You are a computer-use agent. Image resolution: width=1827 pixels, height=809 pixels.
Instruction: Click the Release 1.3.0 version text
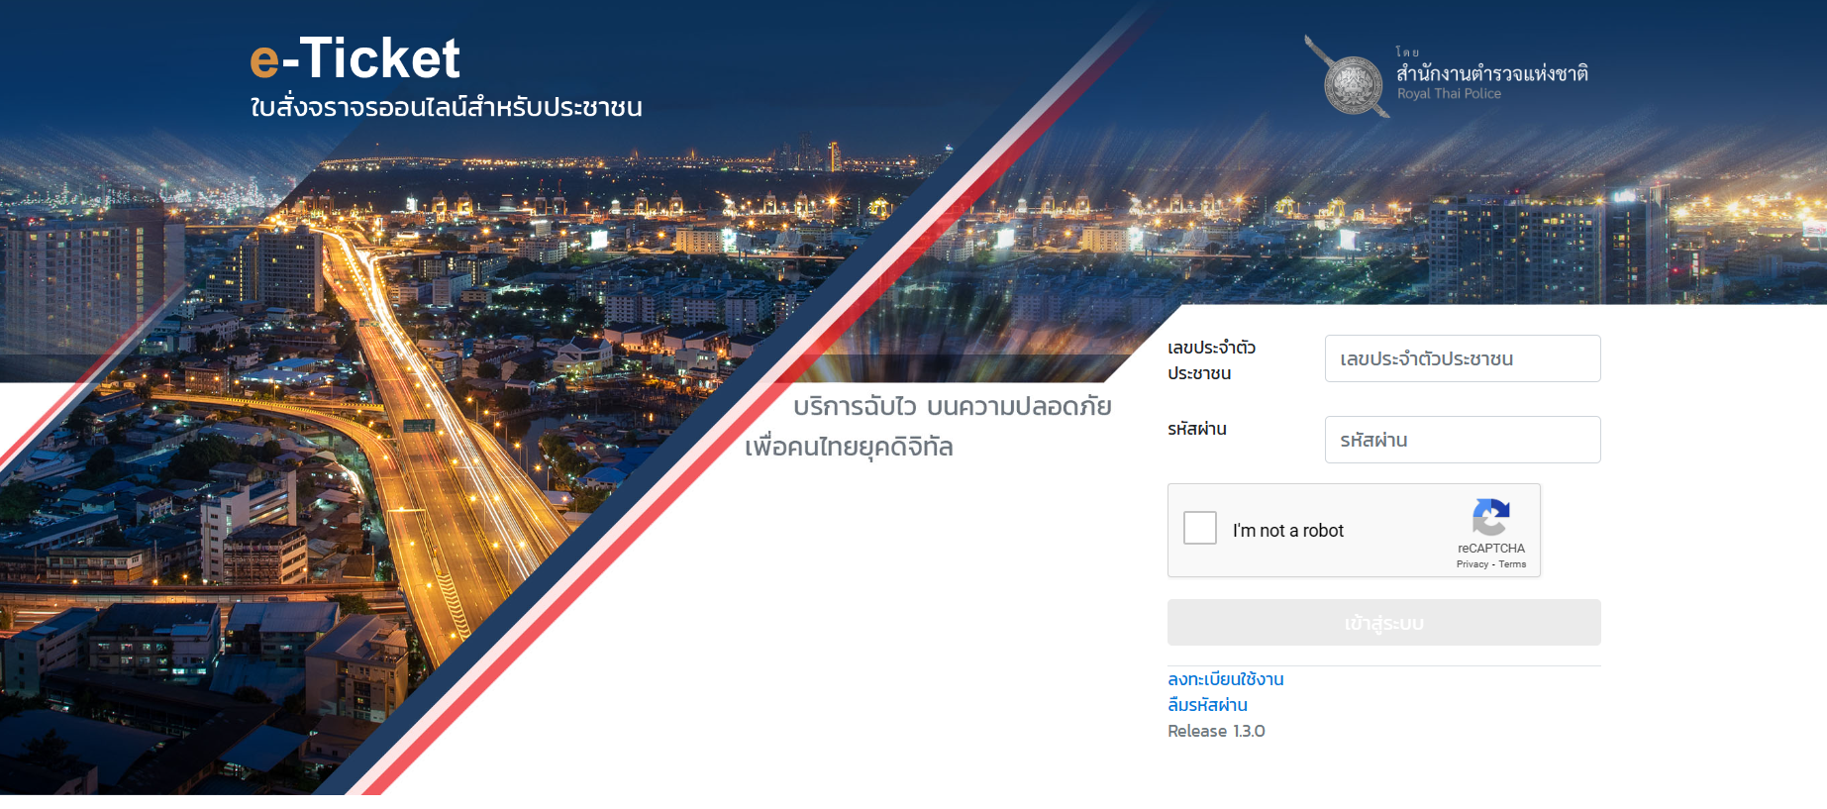click(1216, 731)
